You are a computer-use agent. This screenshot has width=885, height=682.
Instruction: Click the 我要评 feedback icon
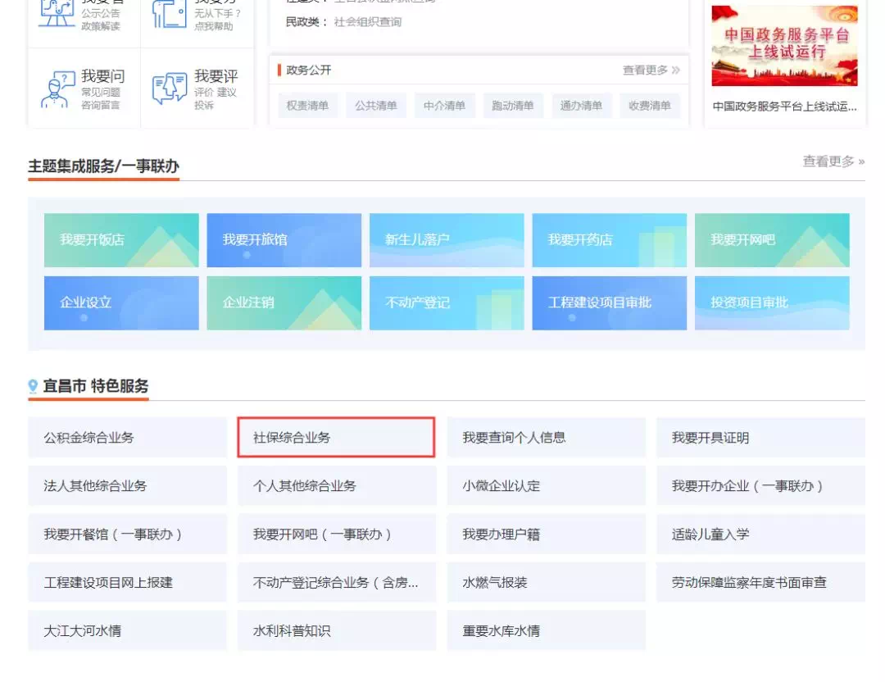coord(170,89)
